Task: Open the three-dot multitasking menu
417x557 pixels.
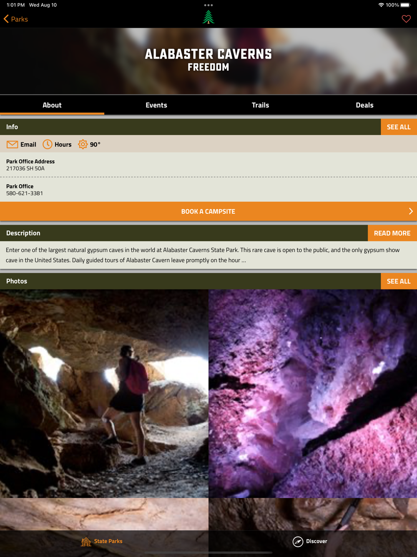Action: click(x=208, y=5)
